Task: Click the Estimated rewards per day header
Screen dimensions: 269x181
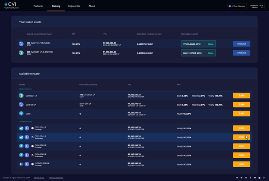Action: pyautogui.click(x=149, y=34)
